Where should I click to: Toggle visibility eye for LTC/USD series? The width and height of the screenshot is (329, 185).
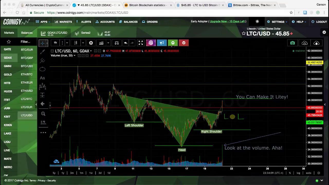point(96,51)
